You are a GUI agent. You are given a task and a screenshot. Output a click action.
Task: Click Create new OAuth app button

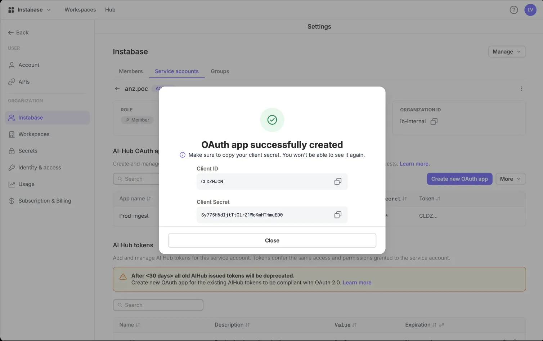pos(459,179)
